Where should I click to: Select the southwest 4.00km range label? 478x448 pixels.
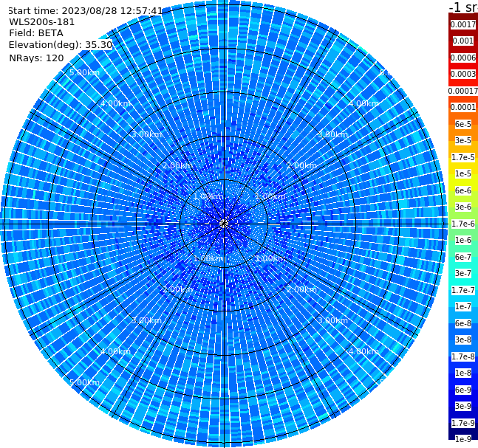click(115, 351)
